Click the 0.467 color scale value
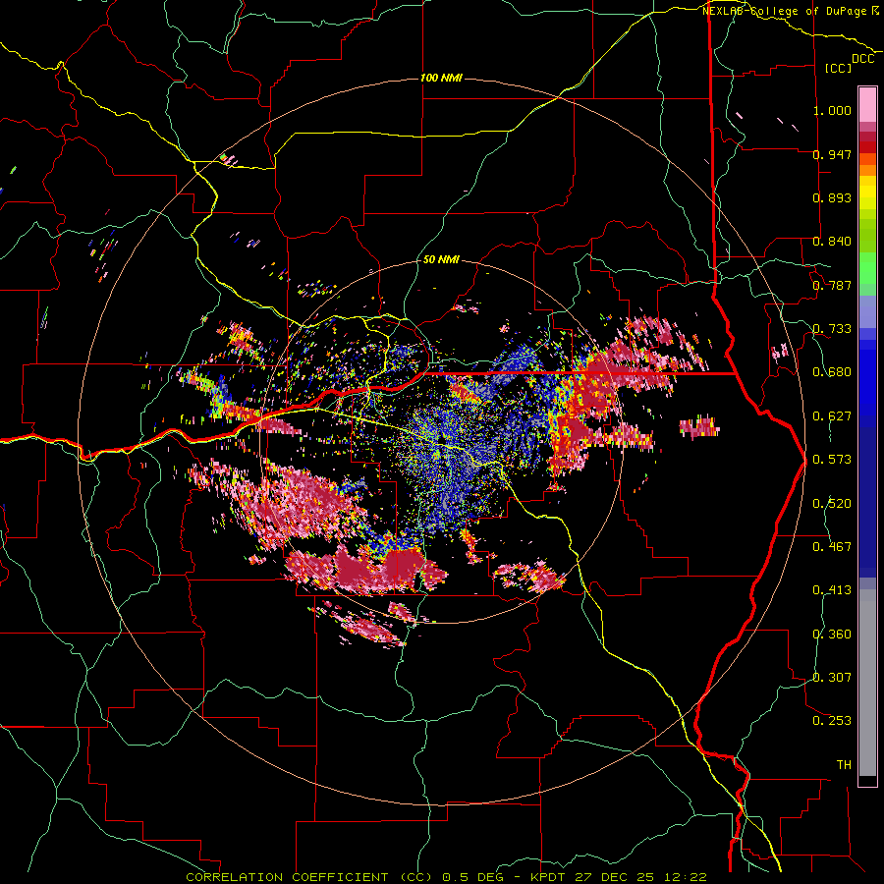 (x=832, y=547)
